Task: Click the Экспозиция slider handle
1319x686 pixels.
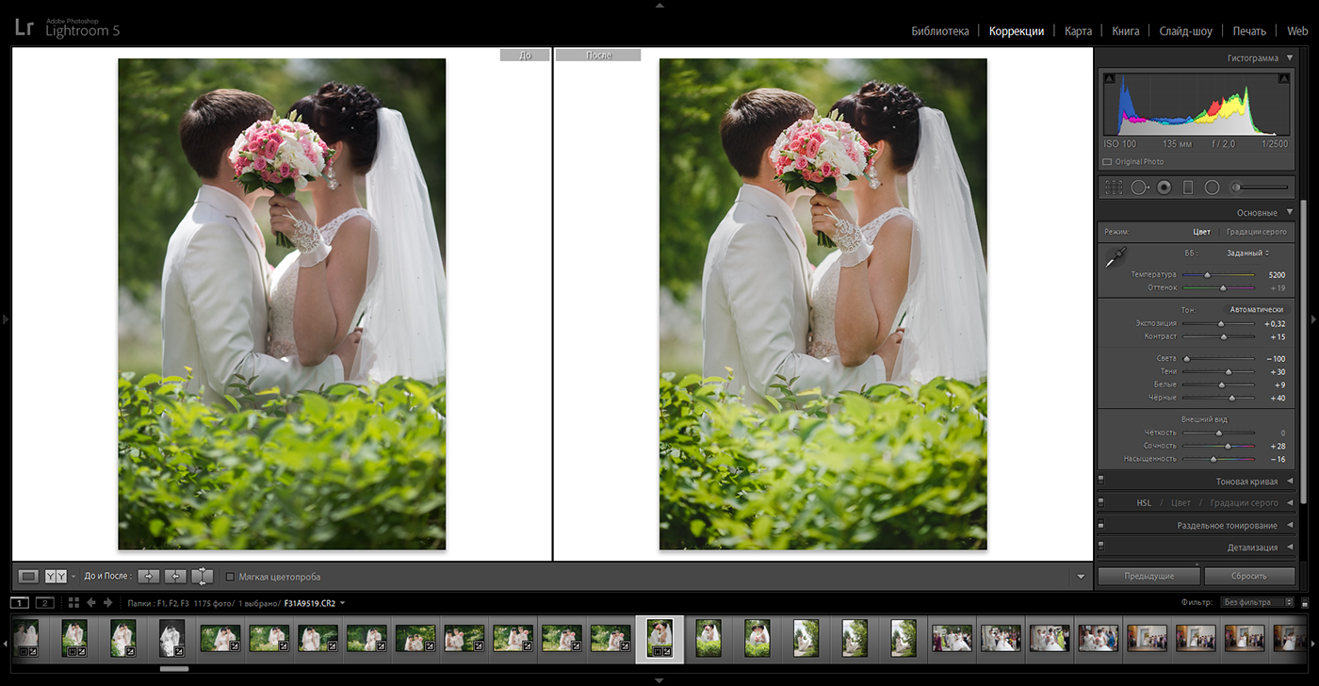Action: tap(1222, 324)
